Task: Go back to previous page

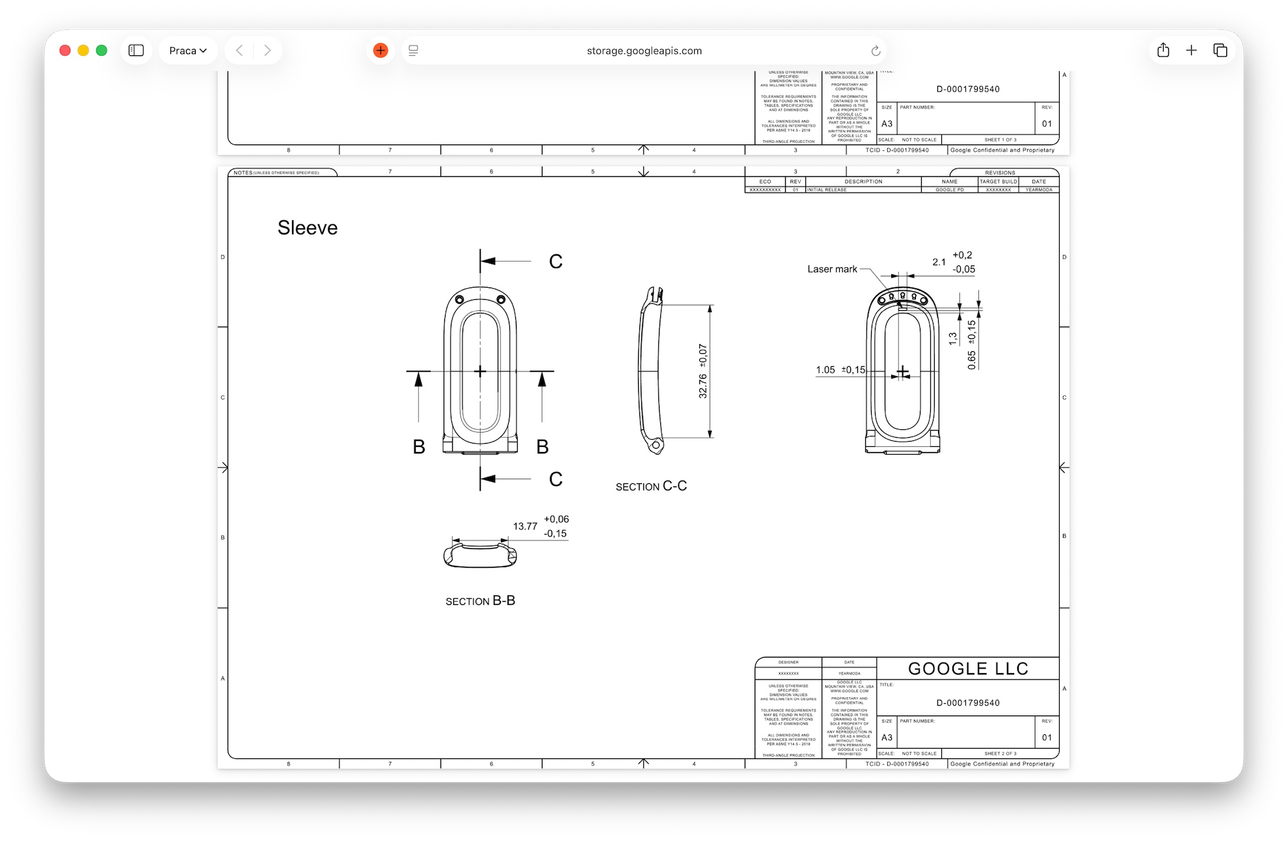Action: 239,51
